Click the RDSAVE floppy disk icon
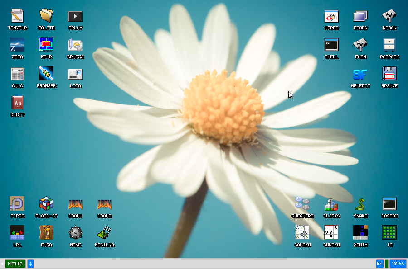408x269 pixels. (389, 74)
